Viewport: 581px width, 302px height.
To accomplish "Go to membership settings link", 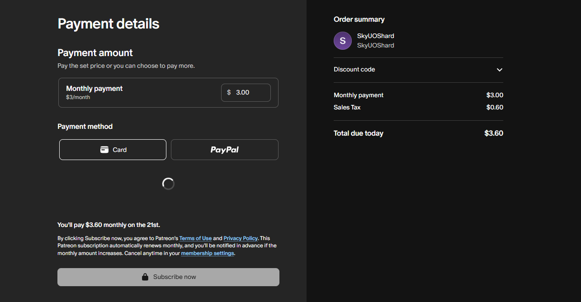I will [x=208, y=253].
